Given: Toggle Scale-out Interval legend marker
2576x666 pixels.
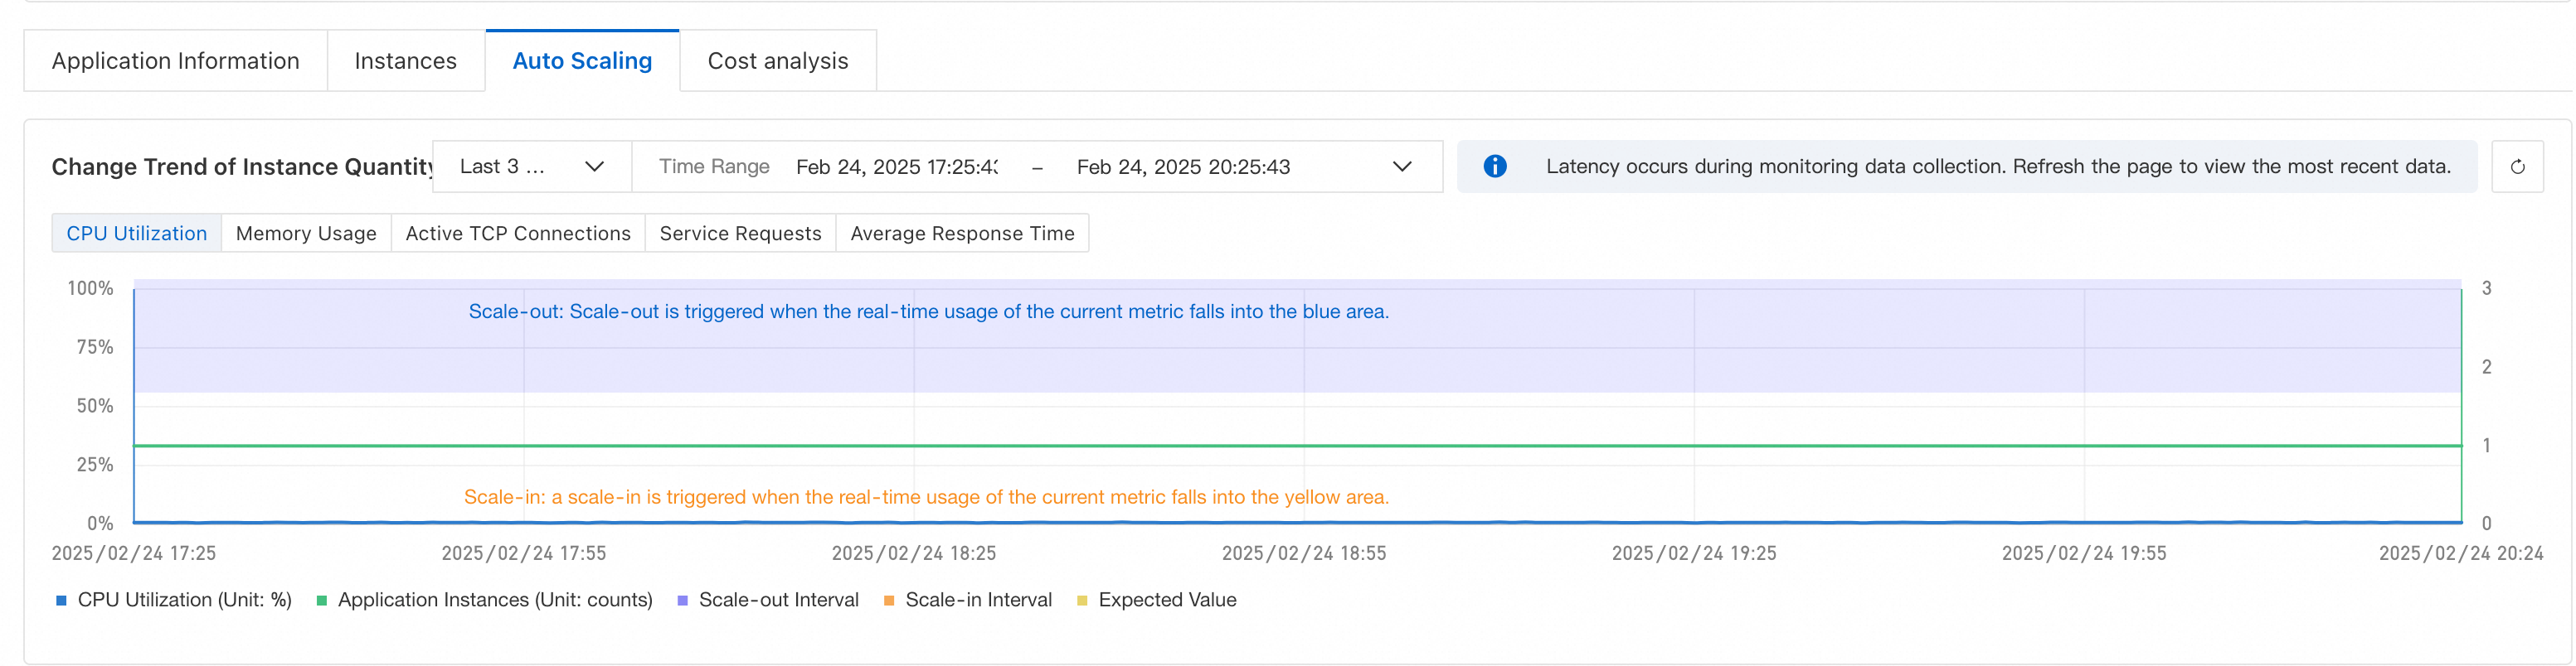Looking at the screenshot, I should tap(683, 600).
